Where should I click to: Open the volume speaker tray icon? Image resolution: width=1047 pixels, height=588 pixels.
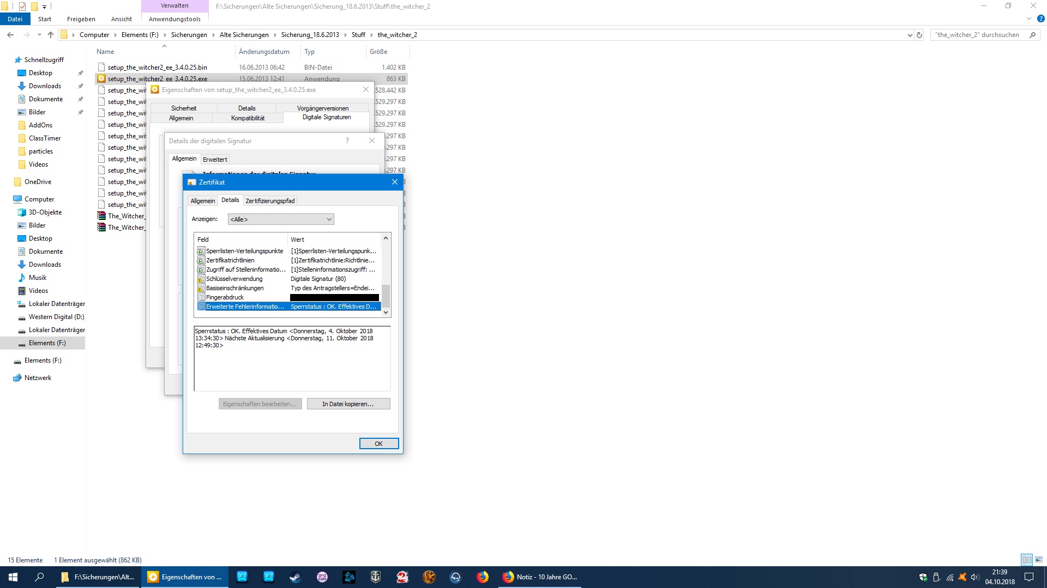[x=975, y=577]
